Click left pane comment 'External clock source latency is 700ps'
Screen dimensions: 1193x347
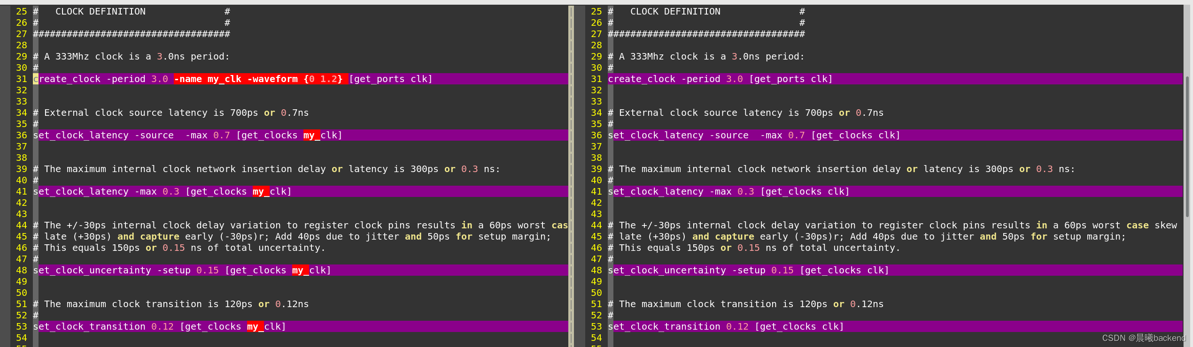pos(151,113)
